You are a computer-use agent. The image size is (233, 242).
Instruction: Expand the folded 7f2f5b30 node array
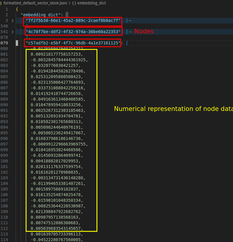click(x=12, y=21)
